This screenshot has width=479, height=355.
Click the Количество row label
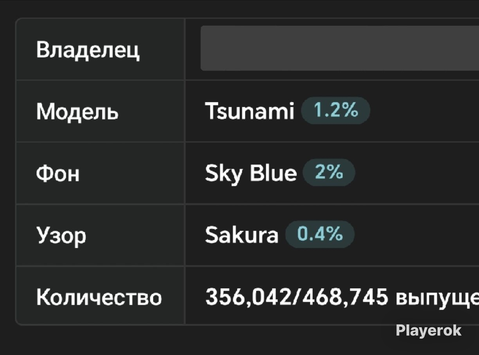99,298
